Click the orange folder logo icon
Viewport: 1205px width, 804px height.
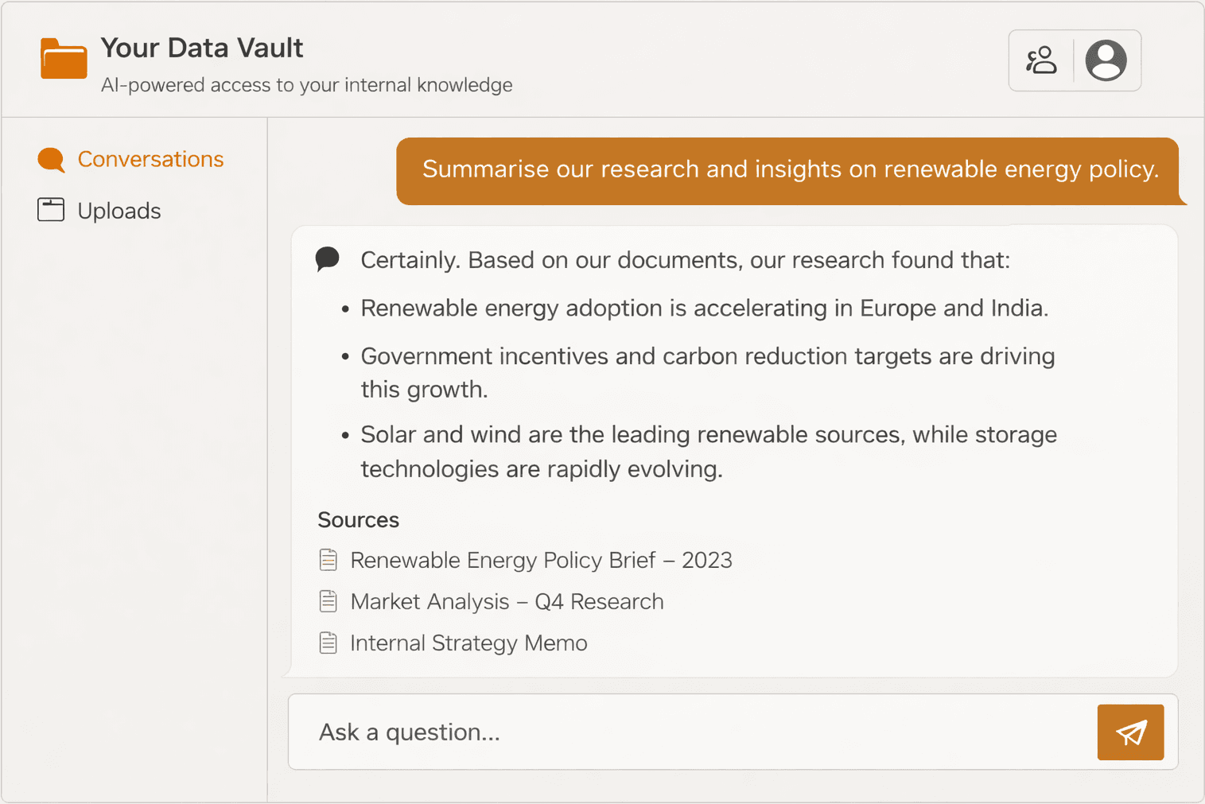coord(63,59)
